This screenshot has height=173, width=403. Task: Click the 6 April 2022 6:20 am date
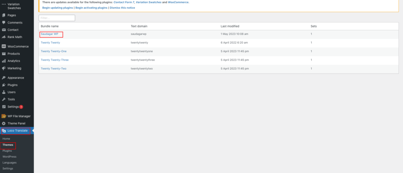234,42
